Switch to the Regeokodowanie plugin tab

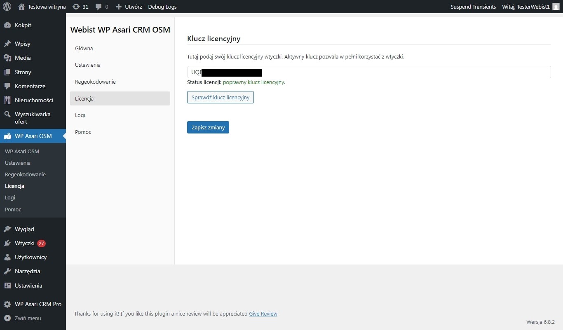tap(95, 82)
